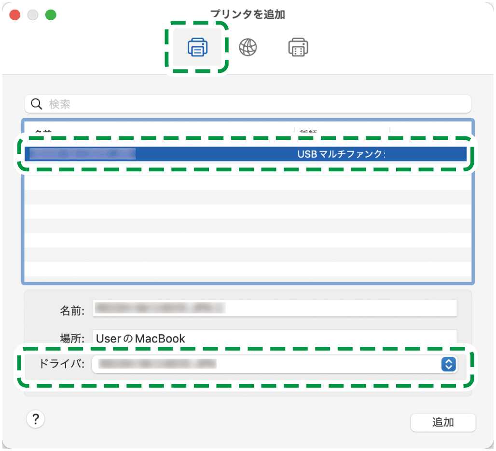Click the 追加 button
The height and width of the screenshot is (451, 496).
coord(443,422)
